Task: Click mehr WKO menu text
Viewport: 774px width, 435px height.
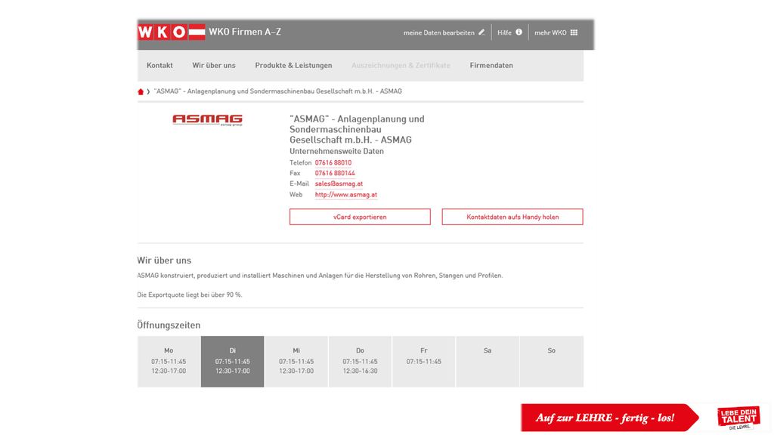Action: pos(550,32)
